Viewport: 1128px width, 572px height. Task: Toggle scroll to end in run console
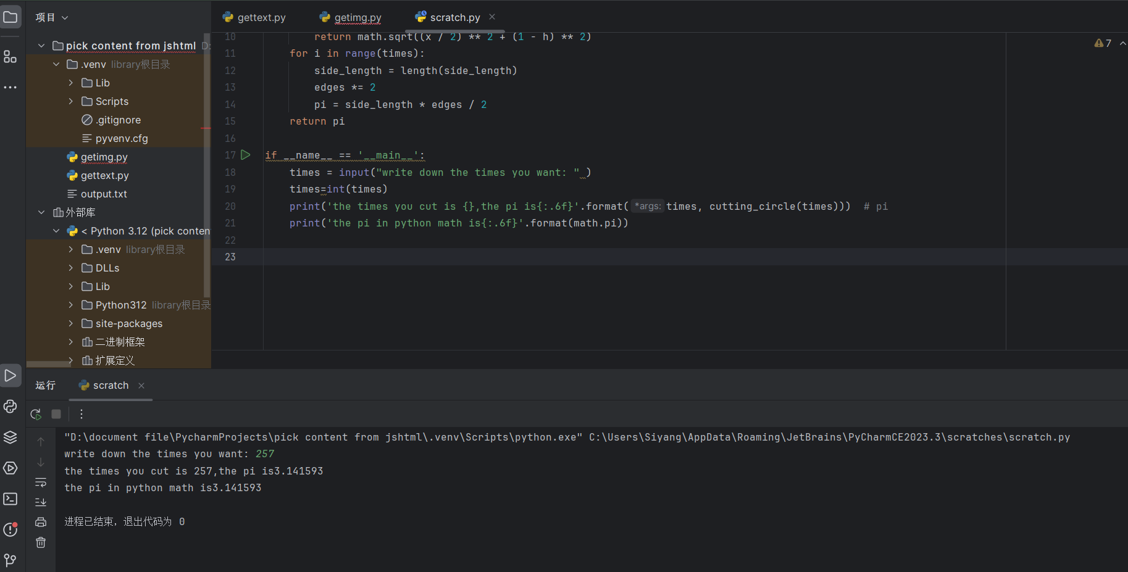point(41,502)
